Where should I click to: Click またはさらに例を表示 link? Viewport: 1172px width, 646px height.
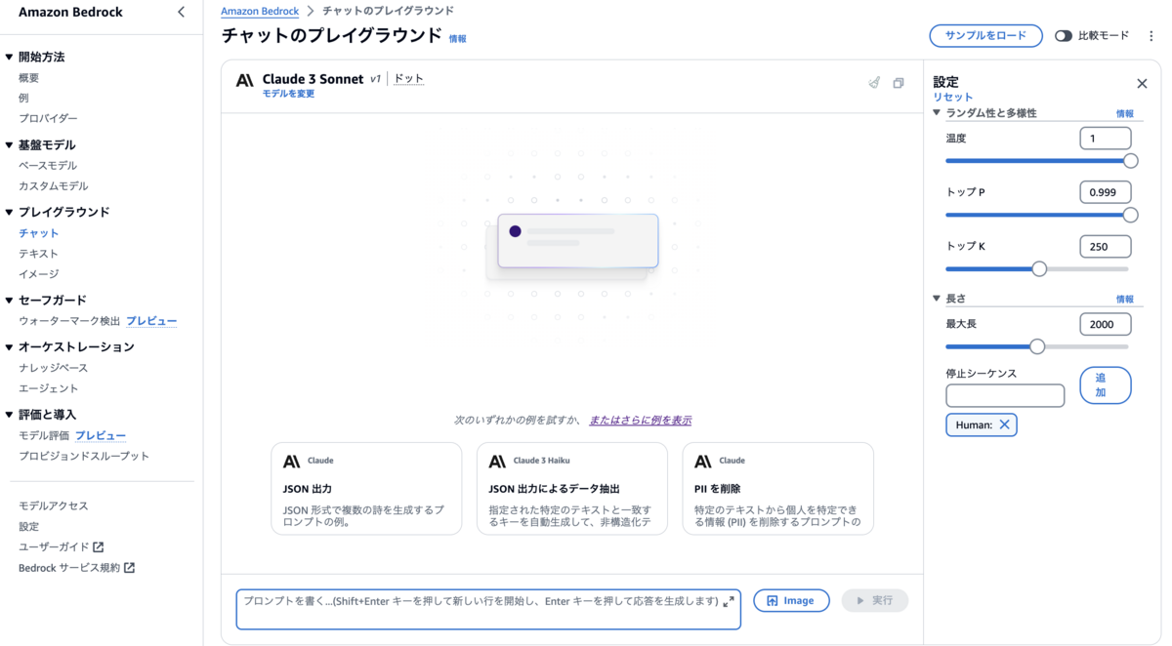pos(640,421)
